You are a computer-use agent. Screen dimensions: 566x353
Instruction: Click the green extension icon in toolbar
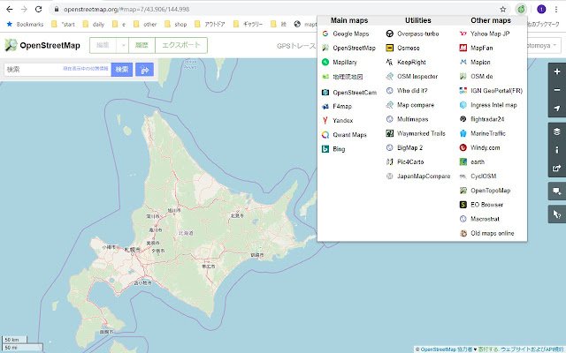521,9
